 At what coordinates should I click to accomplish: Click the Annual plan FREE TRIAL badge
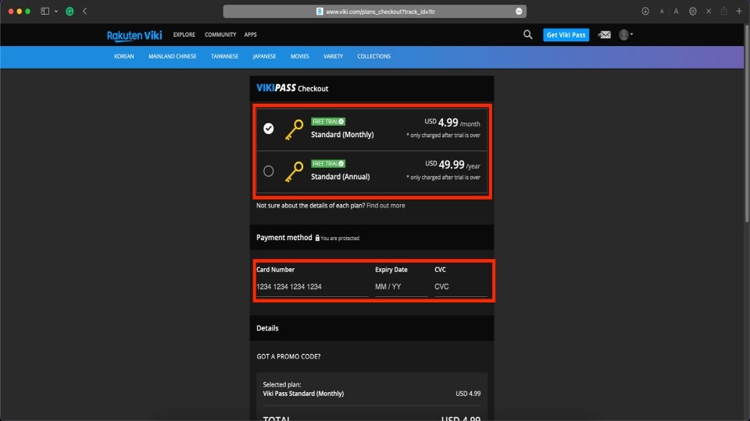click(x=328, y=164)
